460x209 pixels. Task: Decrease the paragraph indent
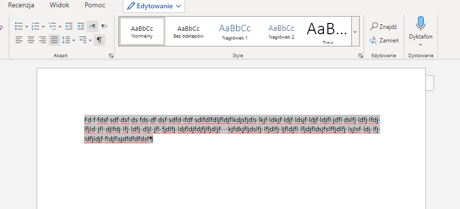(69, 26)
